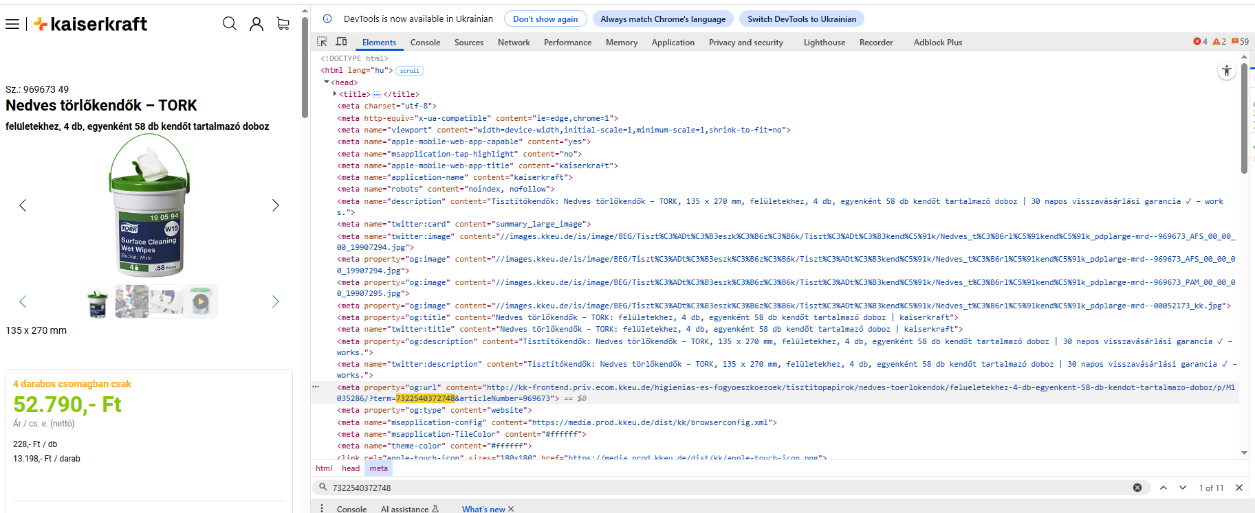Go to previous search result
The height and width of the screenshot is (513, 1255).
1164,488
